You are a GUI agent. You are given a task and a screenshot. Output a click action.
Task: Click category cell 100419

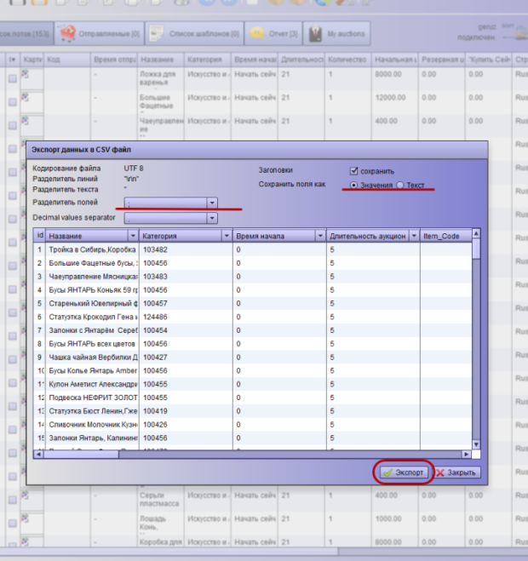[186, 411]
